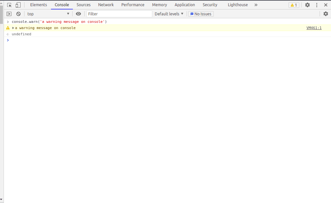Show the console sidebar
Viewport: 331px width, 203px height.
click(x=9, y=14)
